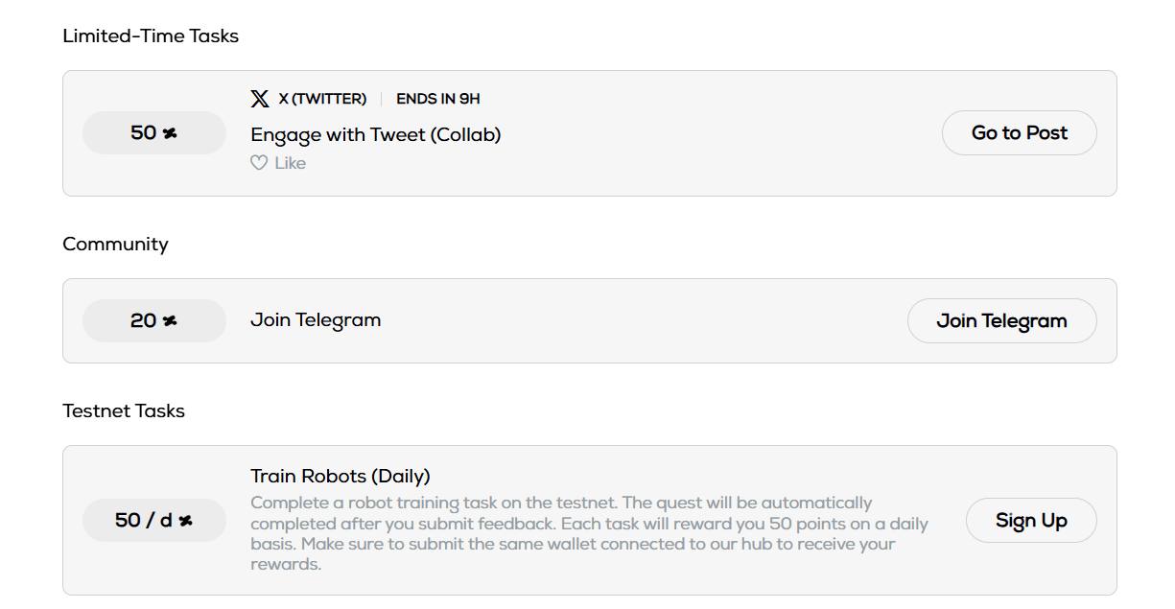This screenshot has width=1175, height=609.
Task: Click the Community section heading
Action: coord(115,245)
